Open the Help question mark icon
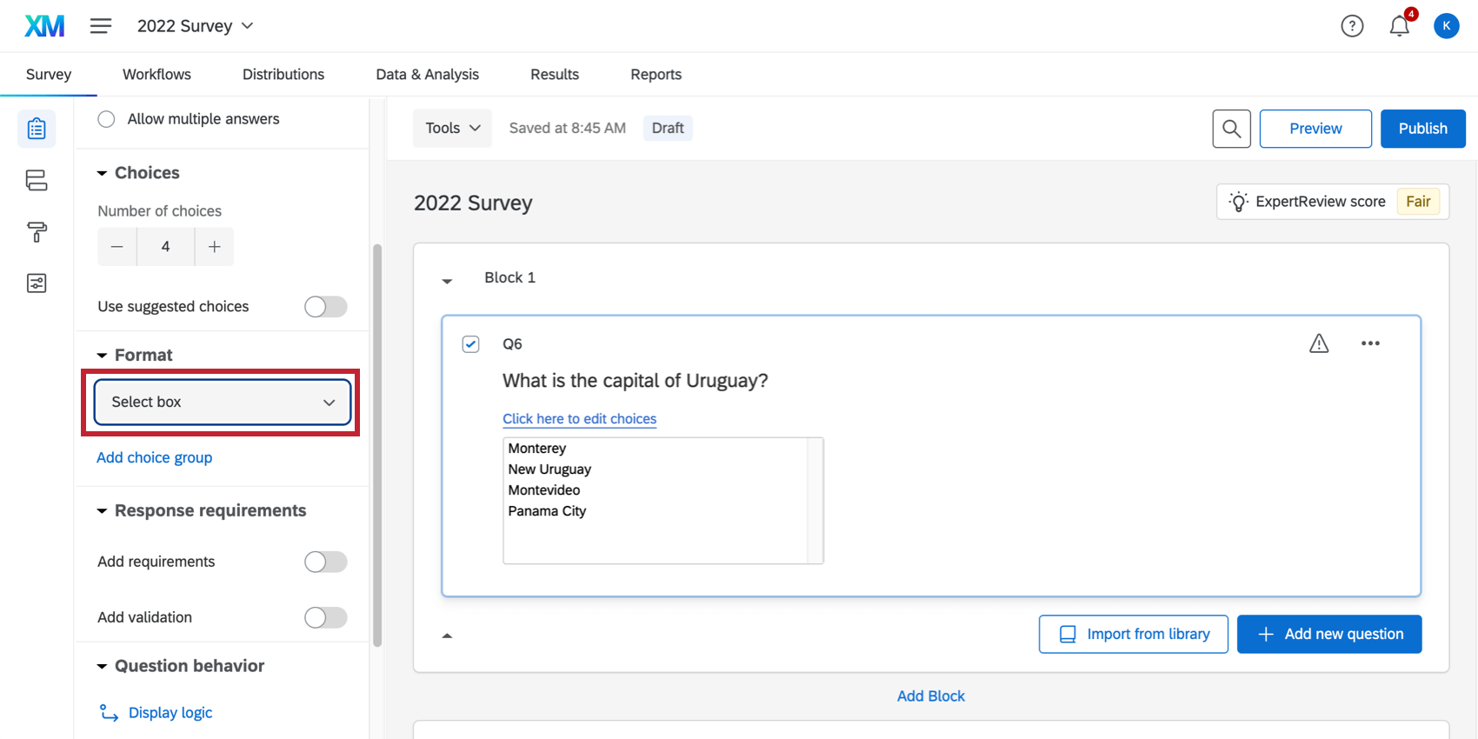1478x739 pixels. point(1352,26)
